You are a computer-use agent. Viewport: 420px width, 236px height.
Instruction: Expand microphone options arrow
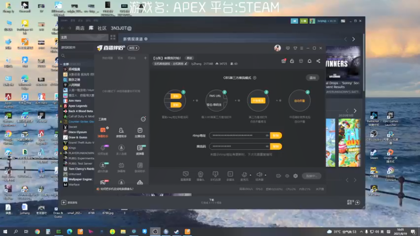click(x=250, y=175)
